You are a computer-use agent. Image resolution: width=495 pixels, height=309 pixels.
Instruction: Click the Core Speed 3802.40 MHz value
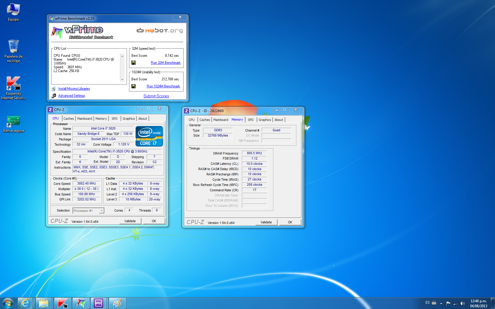pyautogui.click(x=86, y=183)
